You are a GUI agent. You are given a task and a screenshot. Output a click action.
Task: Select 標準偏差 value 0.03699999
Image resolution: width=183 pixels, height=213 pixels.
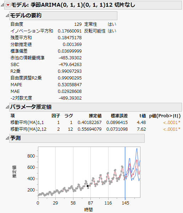click(70, 51)
